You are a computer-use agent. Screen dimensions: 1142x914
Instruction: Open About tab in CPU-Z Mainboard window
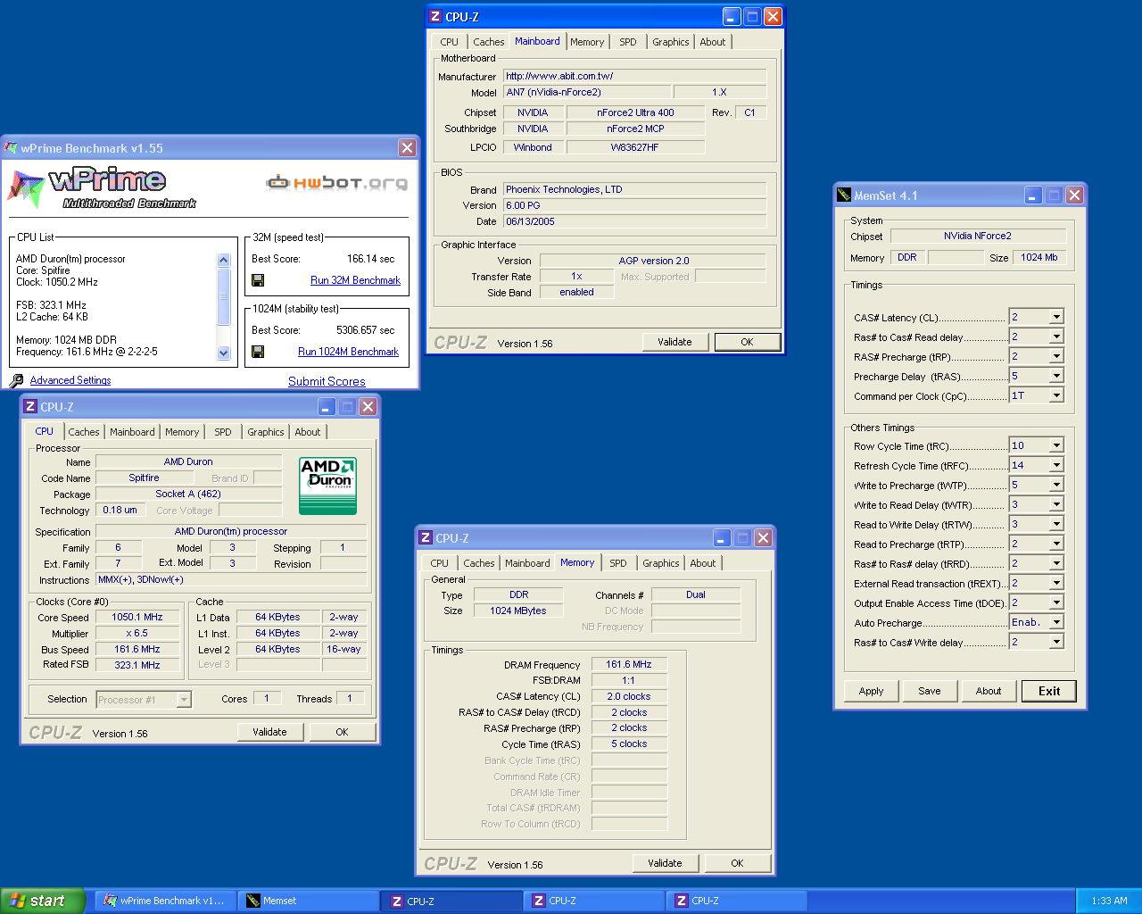[x=713, y=42]
